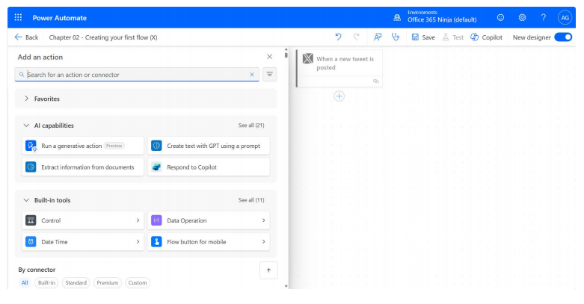584x304 pixels.
Task: Select the All connector filter
Action: pos(25,283)
